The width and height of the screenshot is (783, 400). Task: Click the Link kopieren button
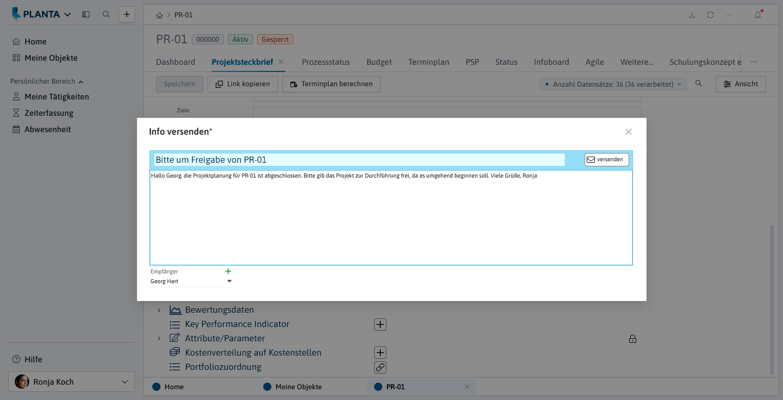point(242,84)
